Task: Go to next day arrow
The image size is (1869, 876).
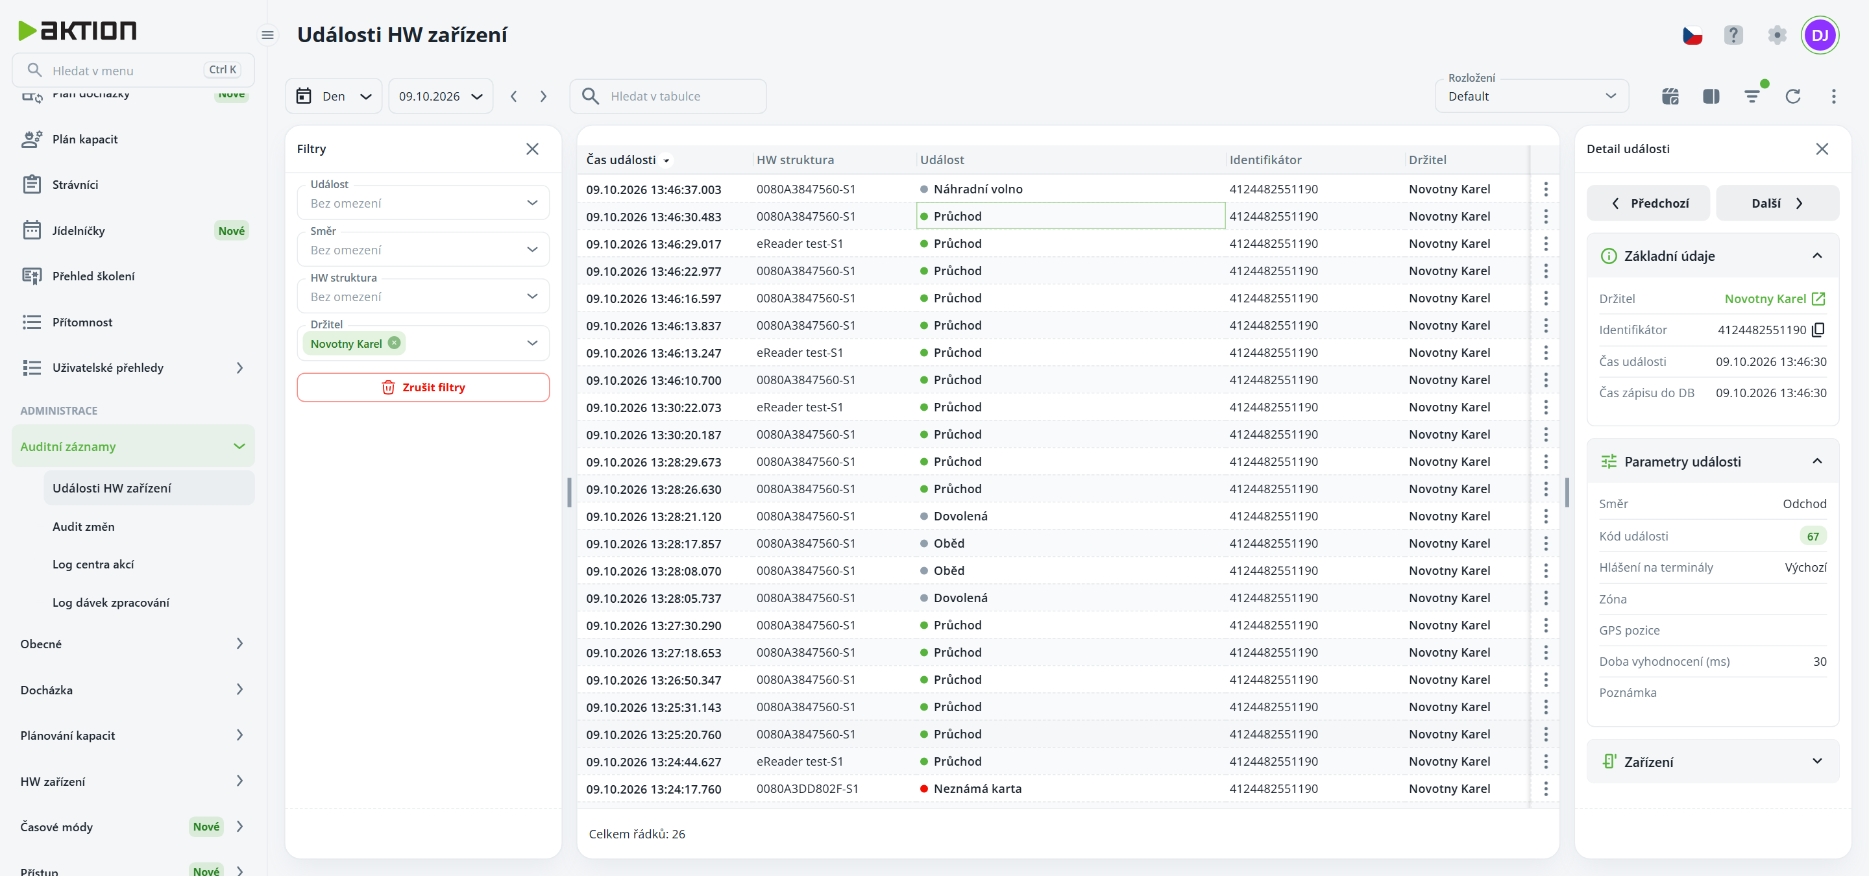Action: click(543, 97)
